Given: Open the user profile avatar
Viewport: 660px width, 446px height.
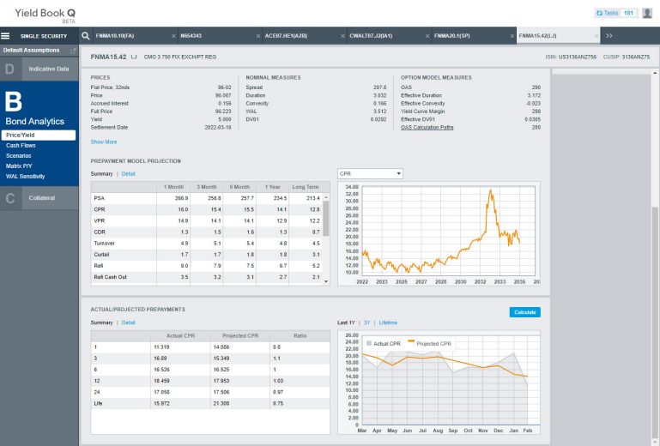Looking at the screenshot, I should coord(647,13).
